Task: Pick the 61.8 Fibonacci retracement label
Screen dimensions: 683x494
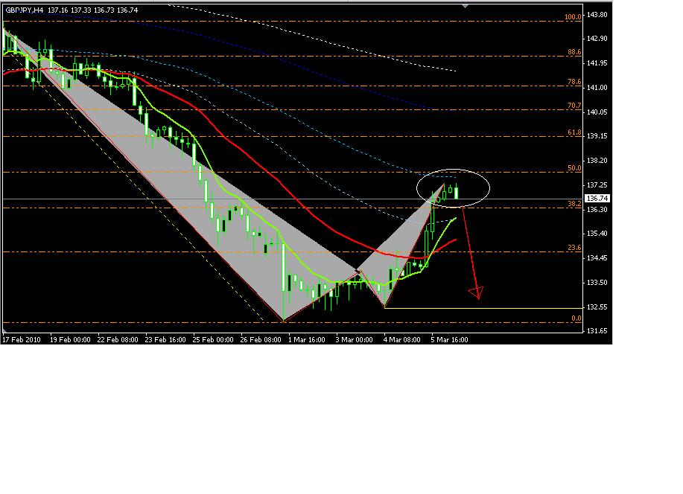Action: click(574, 132)
